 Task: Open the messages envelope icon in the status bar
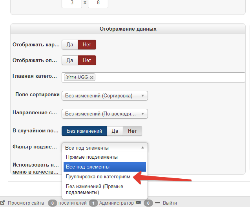pos(138,203)
